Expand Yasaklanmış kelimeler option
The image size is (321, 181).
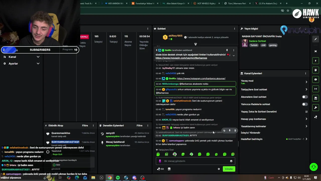click(x=306, y=126)
